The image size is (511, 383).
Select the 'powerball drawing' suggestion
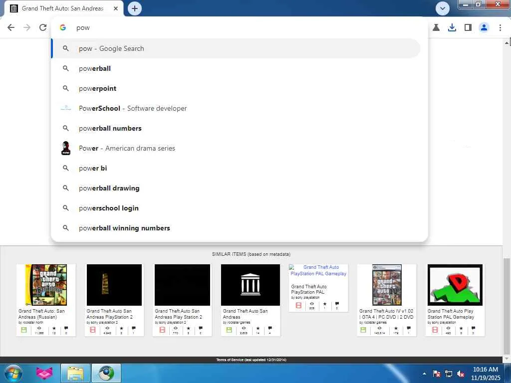coord(236,188)
